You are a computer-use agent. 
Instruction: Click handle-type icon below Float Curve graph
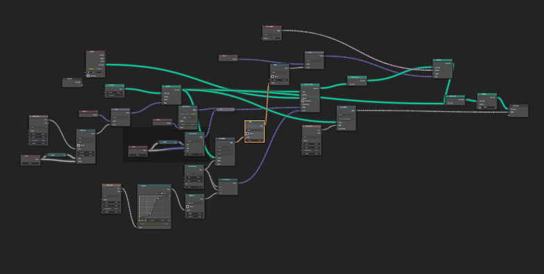click(x=142, y=220)
